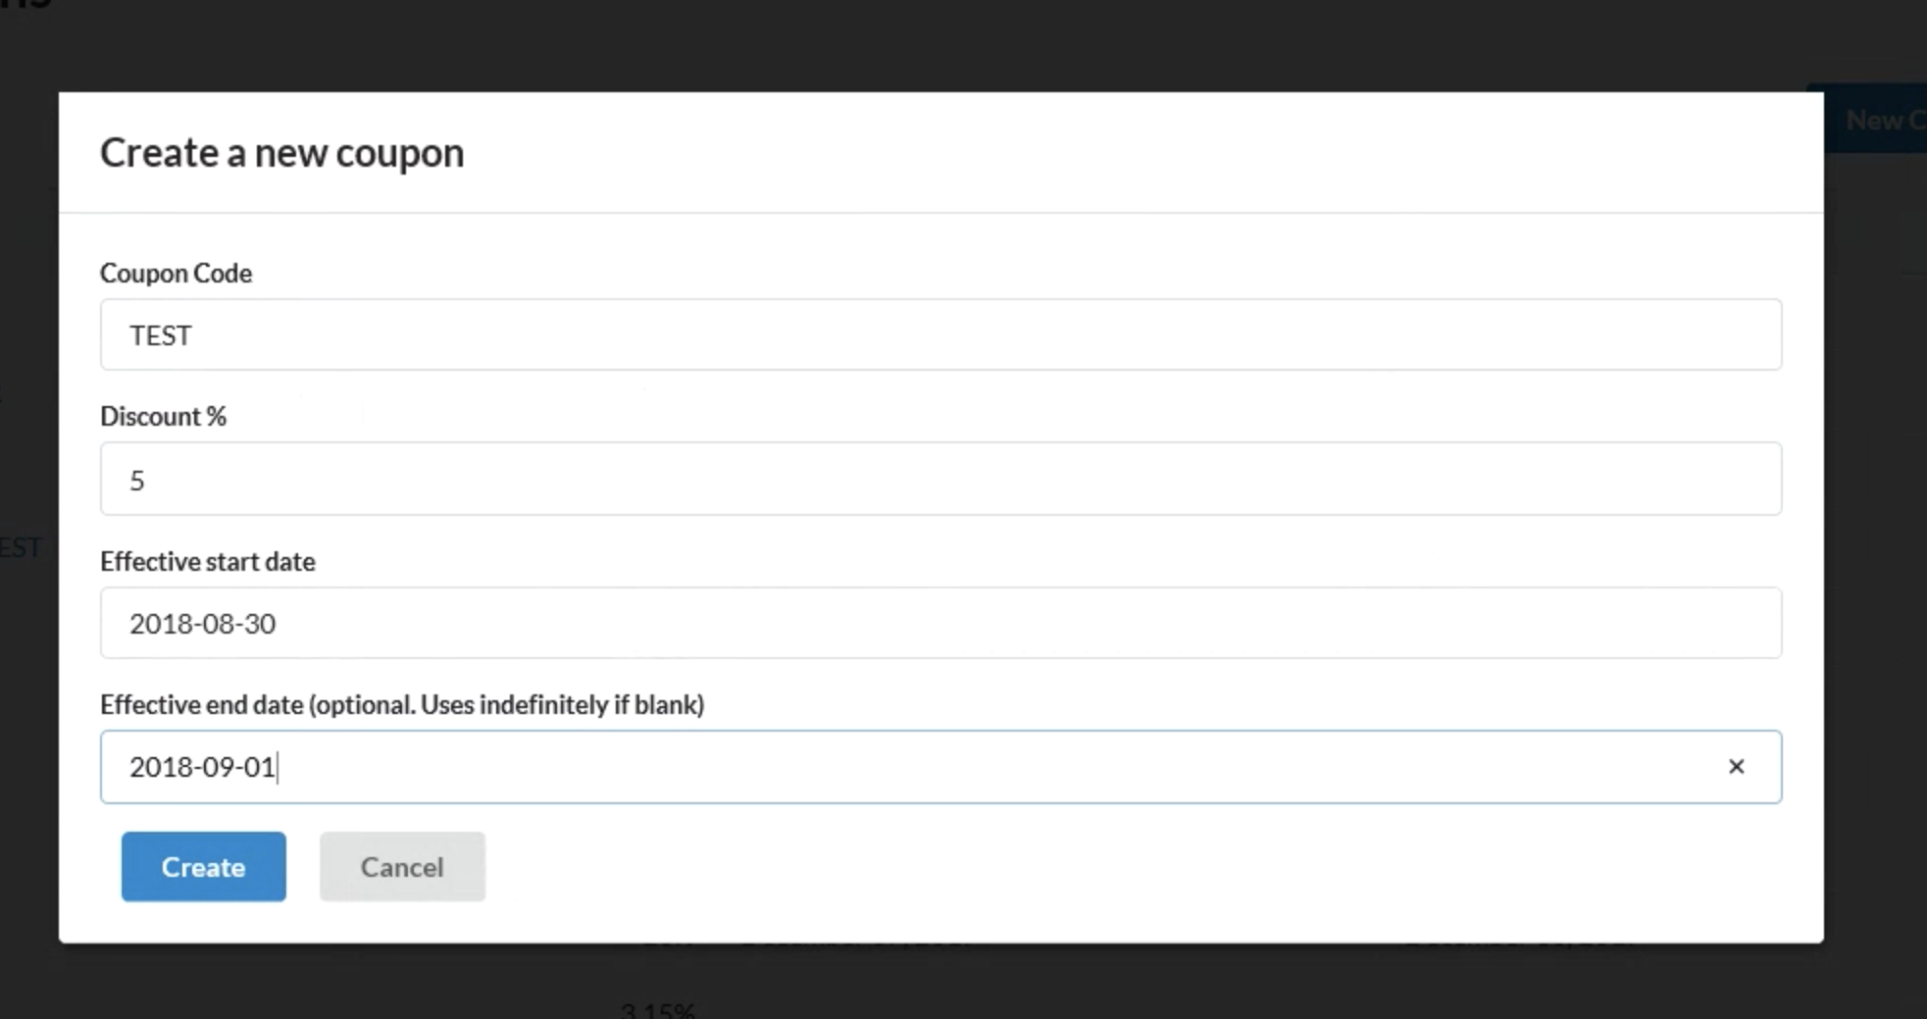
Task: Click the Create a new coupon heading
Action: (281, 154)
